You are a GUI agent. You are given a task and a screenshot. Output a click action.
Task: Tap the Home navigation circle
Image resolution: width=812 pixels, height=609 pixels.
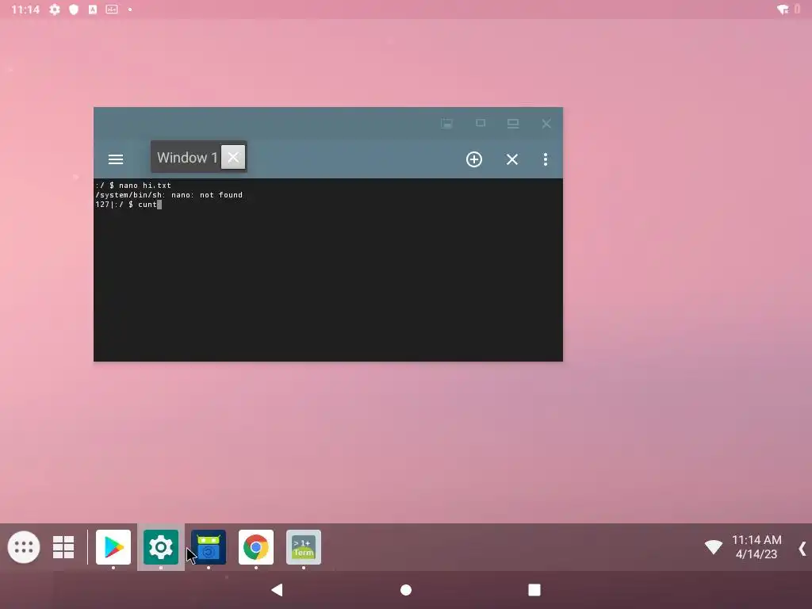(x=406, y=590)
